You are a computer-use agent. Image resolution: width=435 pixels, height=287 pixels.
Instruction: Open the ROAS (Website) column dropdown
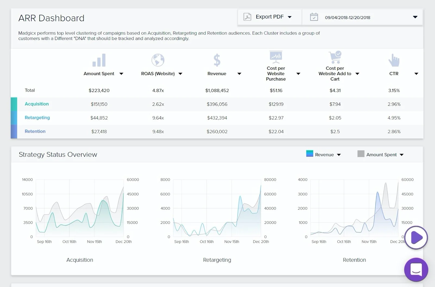click(x=180, y=74)
